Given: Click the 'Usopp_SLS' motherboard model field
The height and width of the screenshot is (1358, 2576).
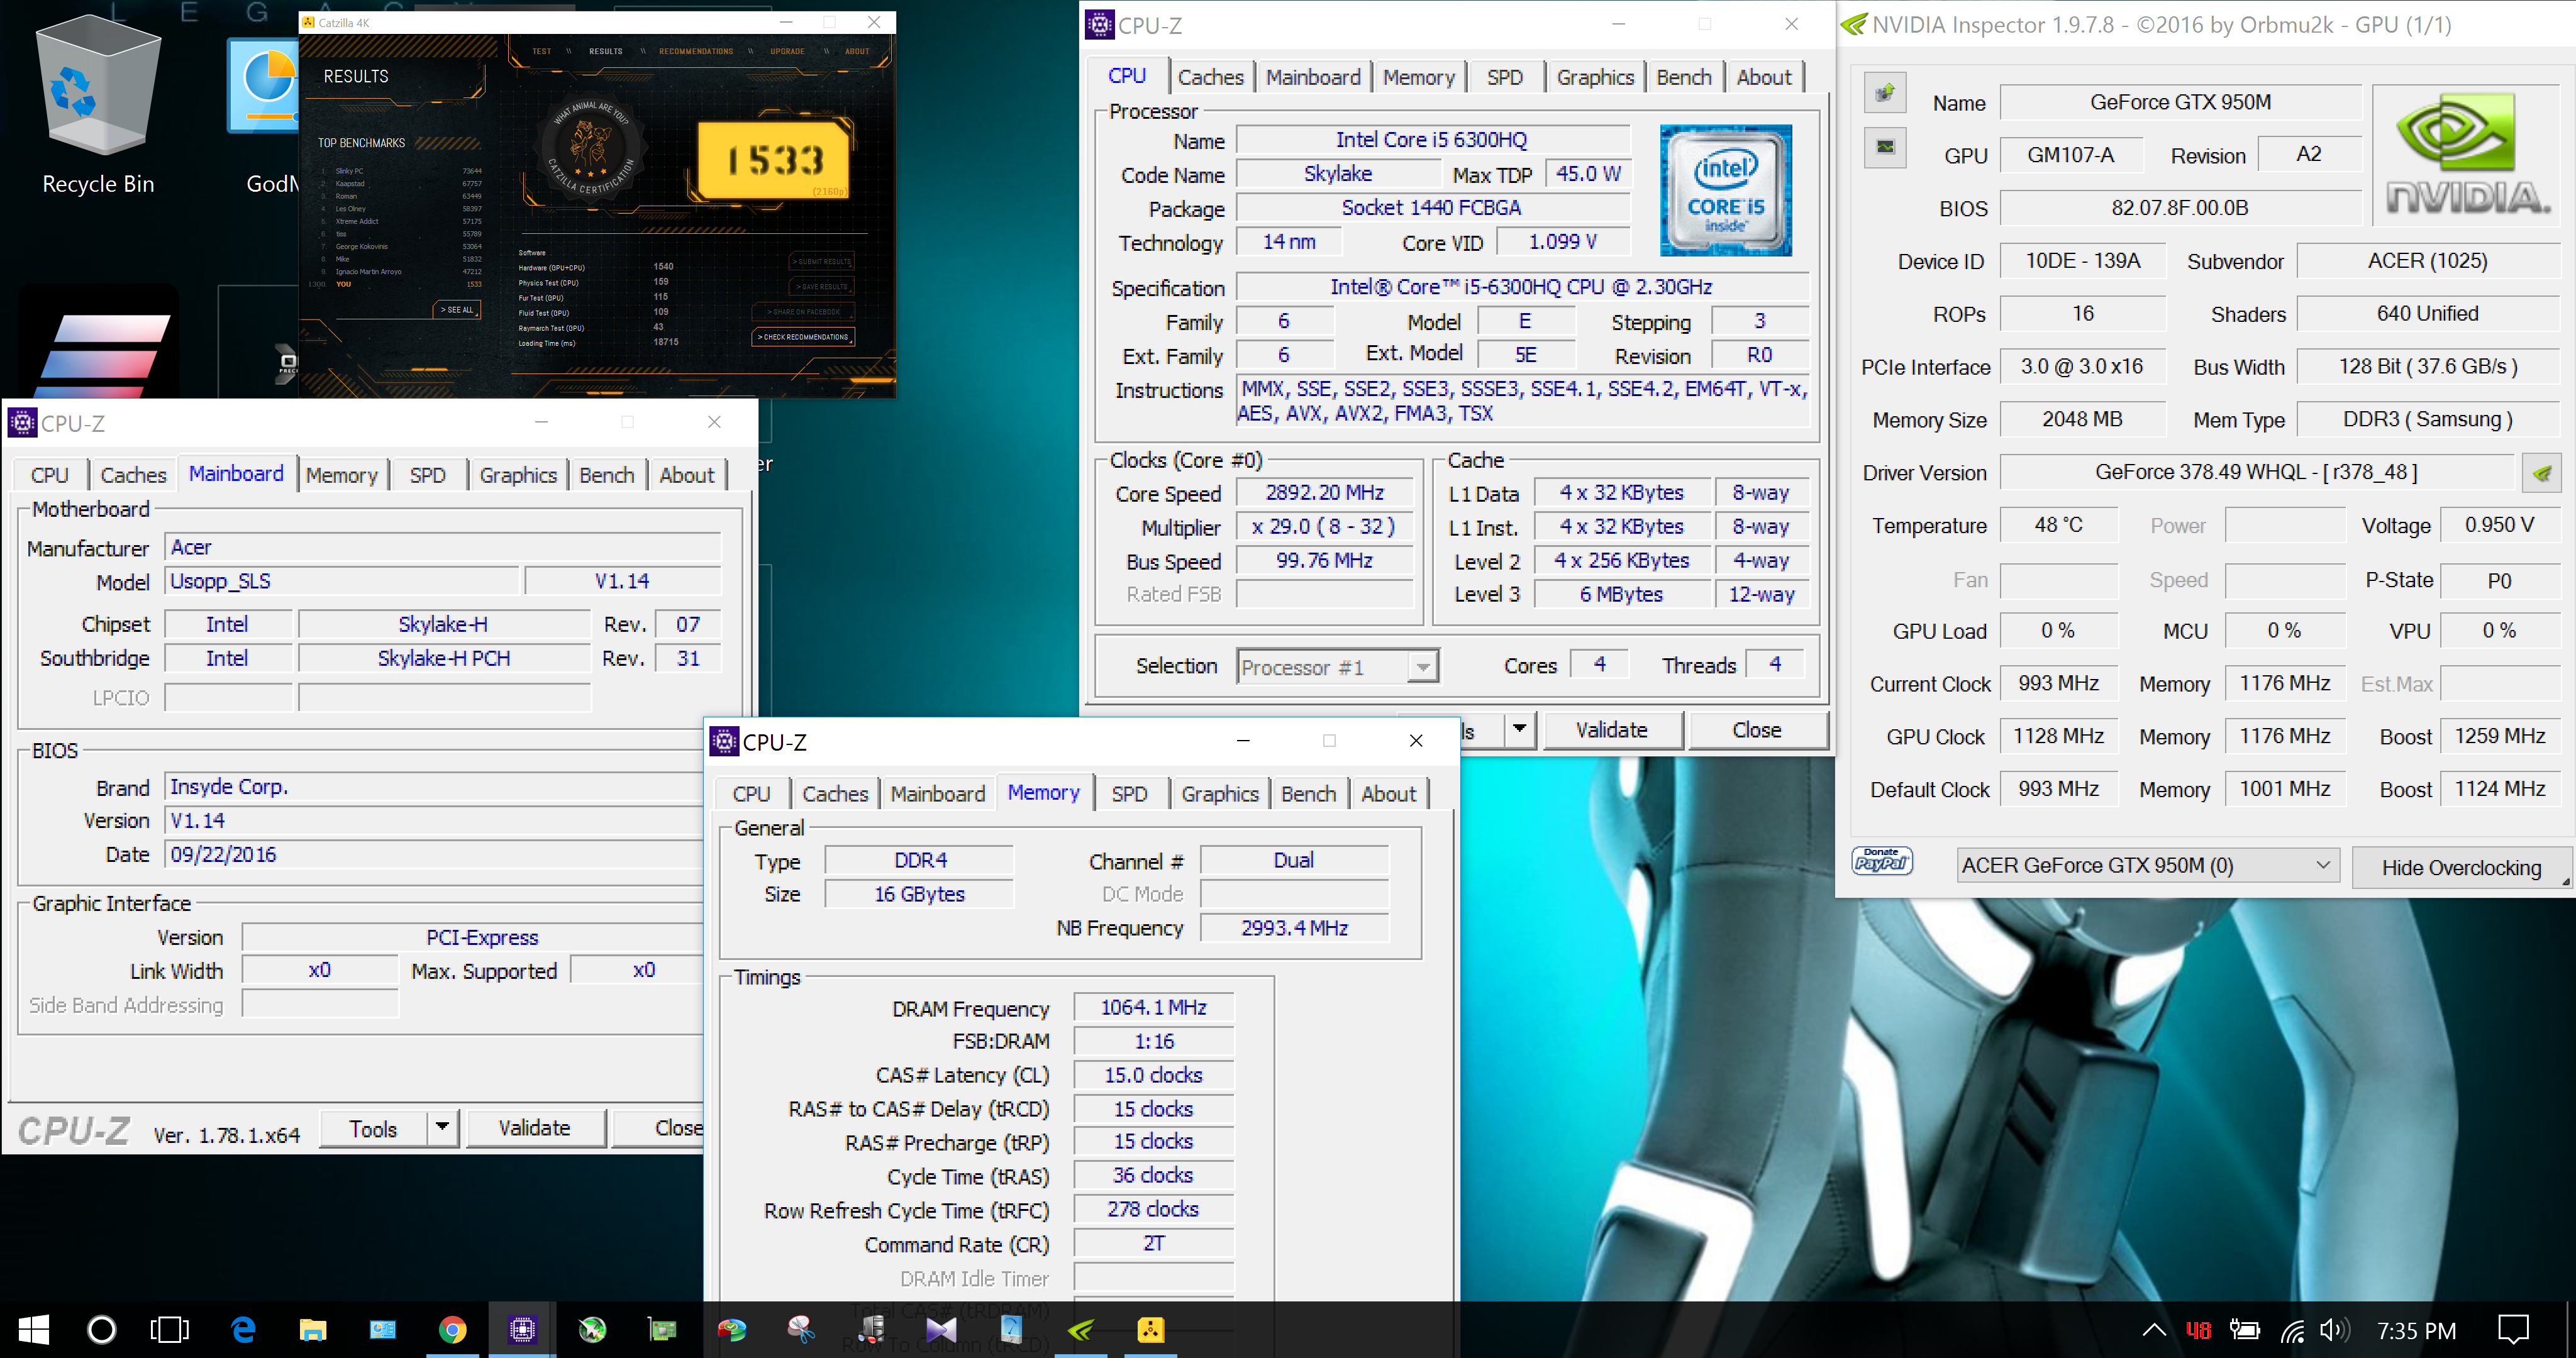Looking at the screenshot, I should pos(342,581).
